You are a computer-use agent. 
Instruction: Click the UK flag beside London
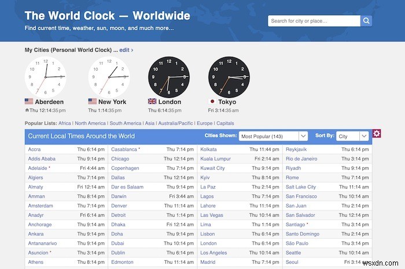(152, 101)
